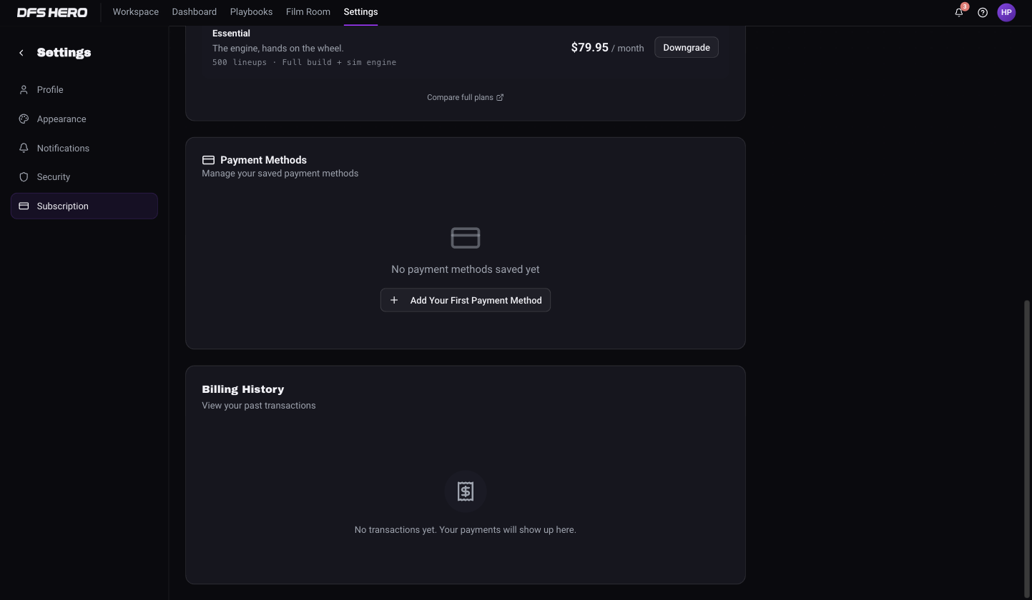Open the Playbooks tab
1032x600 pixels.
click(251, 12)
